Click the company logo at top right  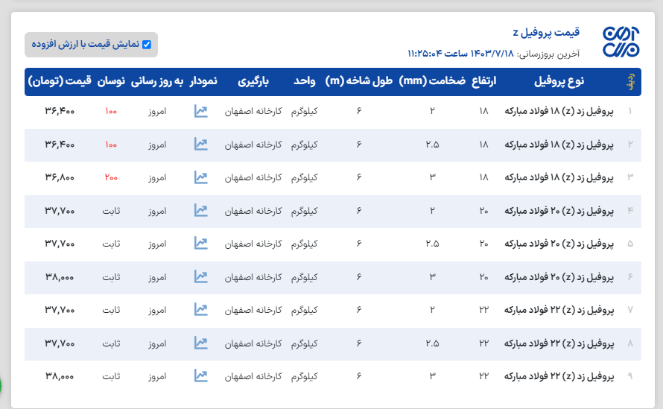pyautogui.click(x=621, y=44)
